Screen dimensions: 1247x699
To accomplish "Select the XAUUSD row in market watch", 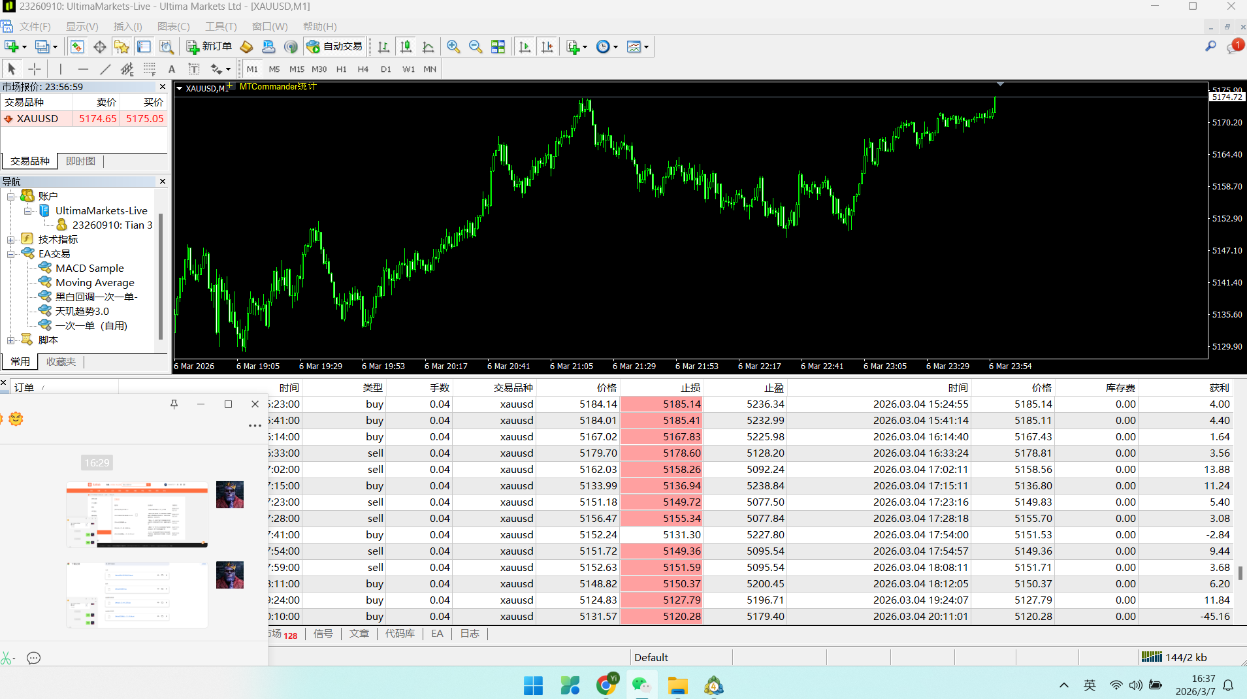I will click(x=37, y=118).
